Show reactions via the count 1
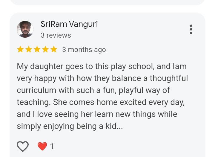The image size is (215, 157). (x=52, y=146)
